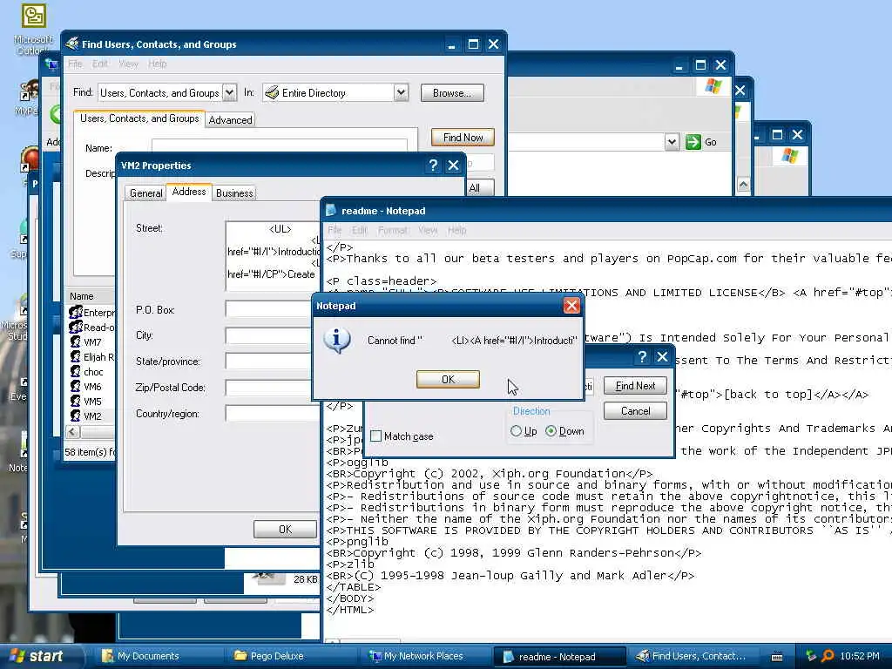Select the Down direction radio button
This screenshot has height=669, width=892.
point(551,431)
